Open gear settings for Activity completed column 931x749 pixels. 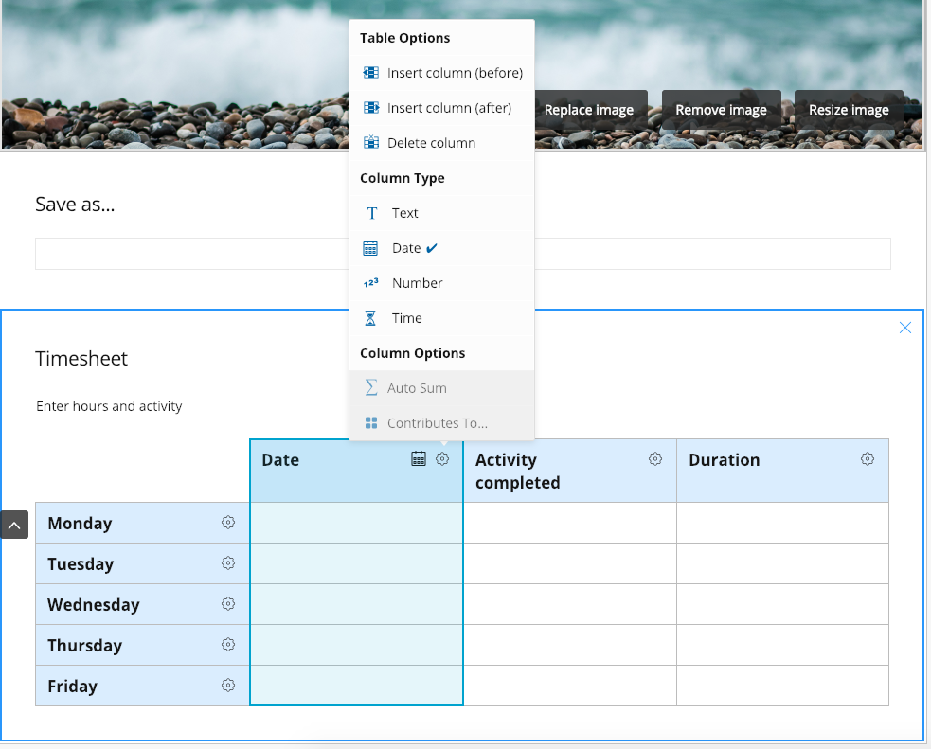pyautogui.click(x=655, y=459)
